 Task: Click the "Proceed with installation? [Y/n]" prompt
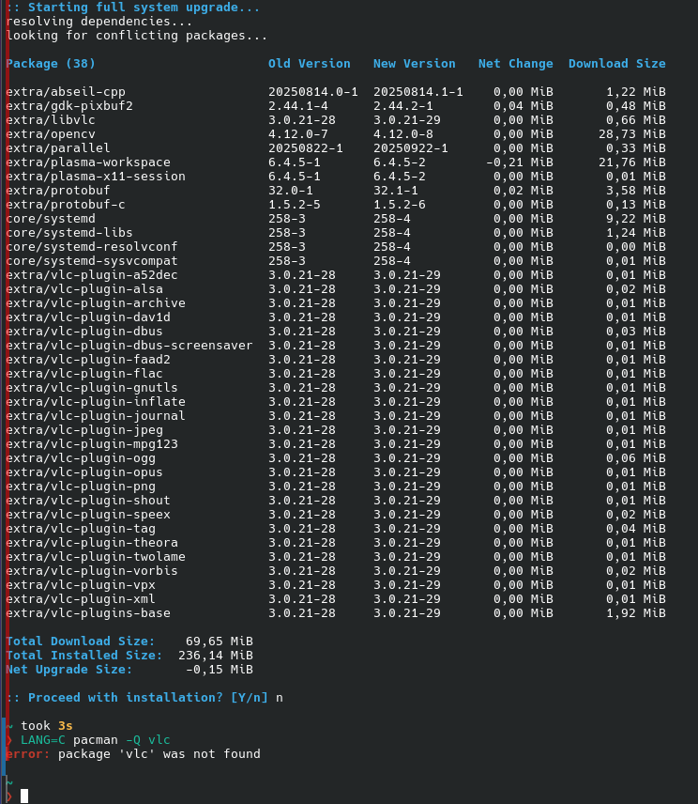[x=141, y=698]
